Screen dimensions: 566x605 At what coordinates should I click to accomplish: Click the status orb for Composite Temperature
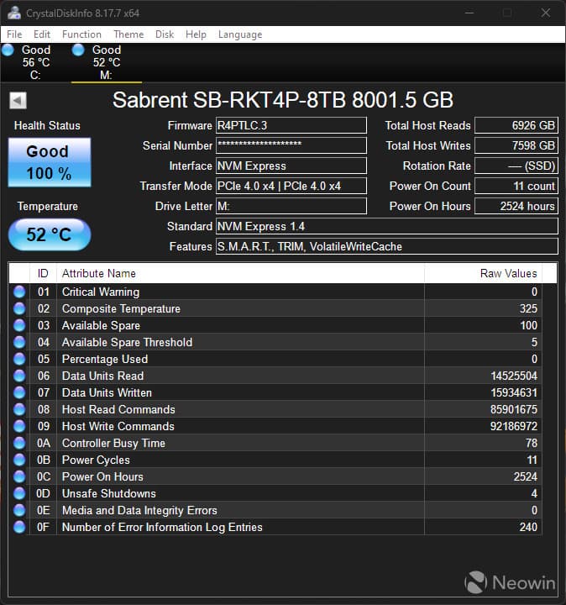point(19,308)
